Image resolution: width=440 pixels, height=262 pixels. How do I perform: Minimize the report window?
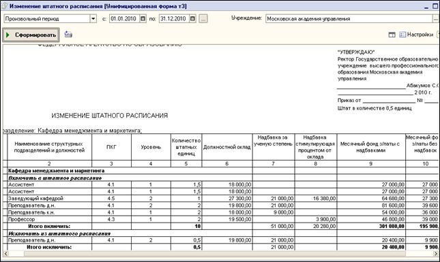[x=426, y=6]
